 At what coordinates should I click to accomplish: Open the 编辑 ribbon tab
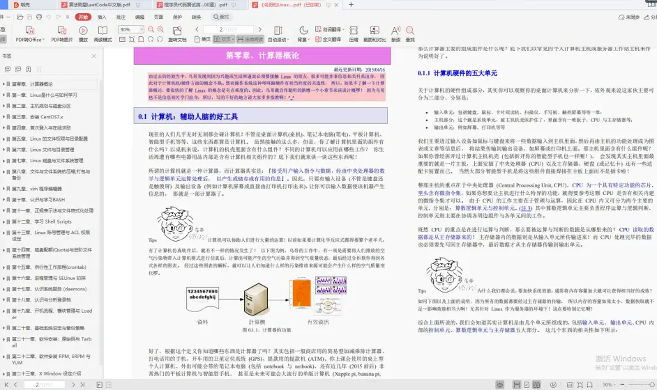point(139,17)
